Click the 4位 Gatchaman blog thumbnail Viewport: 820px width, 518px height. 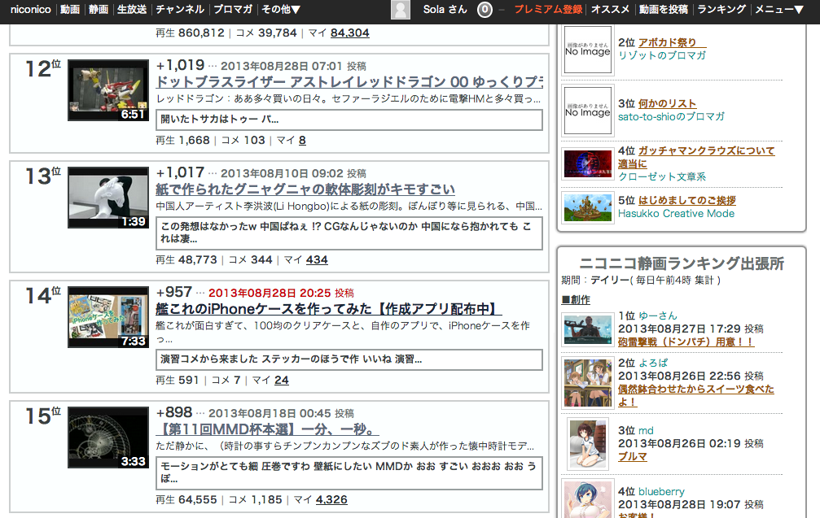pos(588,163)
